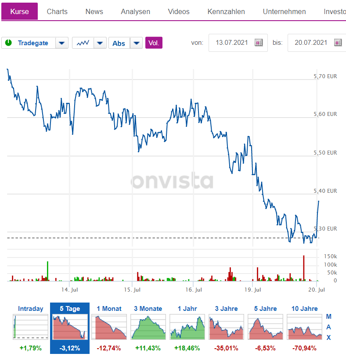The height and width of the screenshot is (357, 346).
Task: Click the tallest red volume bar on 19. Jul
Action: [304, 268]
